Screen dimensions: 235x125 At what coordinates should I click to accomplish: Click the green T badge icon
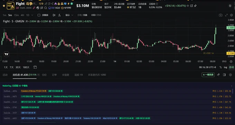72,4
